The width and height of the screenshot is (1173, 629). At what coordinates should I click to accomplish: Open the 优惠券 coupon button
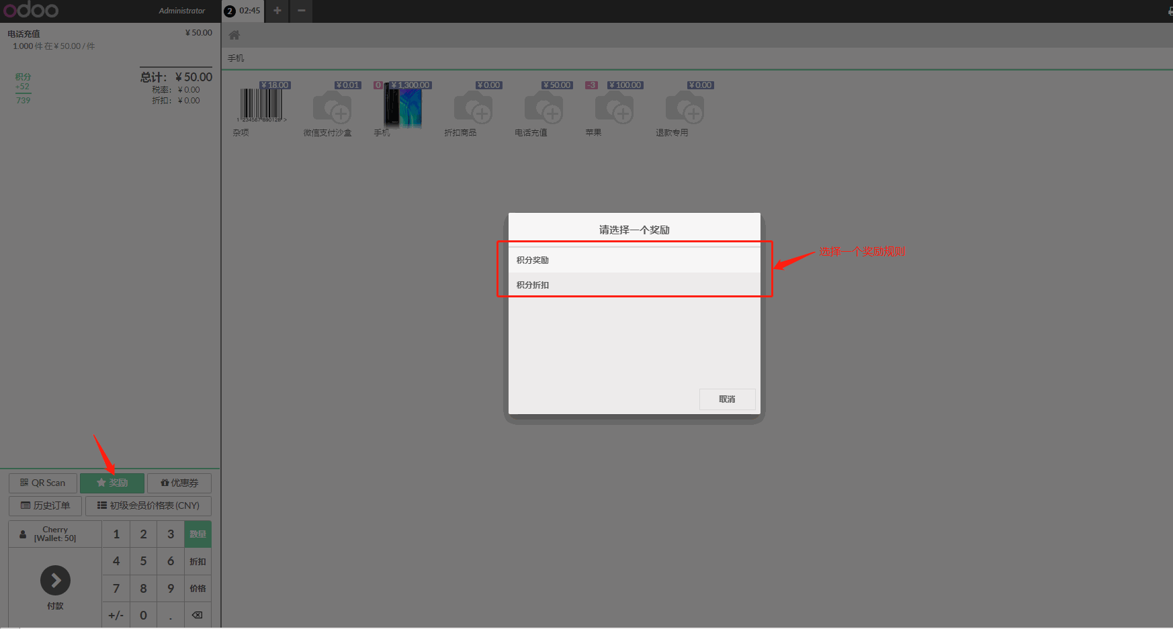click(x=179, y=483)
